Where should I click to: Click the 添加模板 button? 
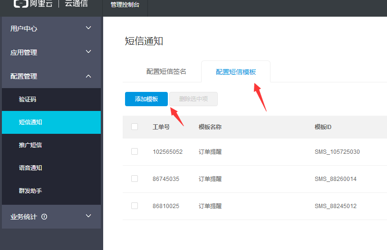pos(146,99)
